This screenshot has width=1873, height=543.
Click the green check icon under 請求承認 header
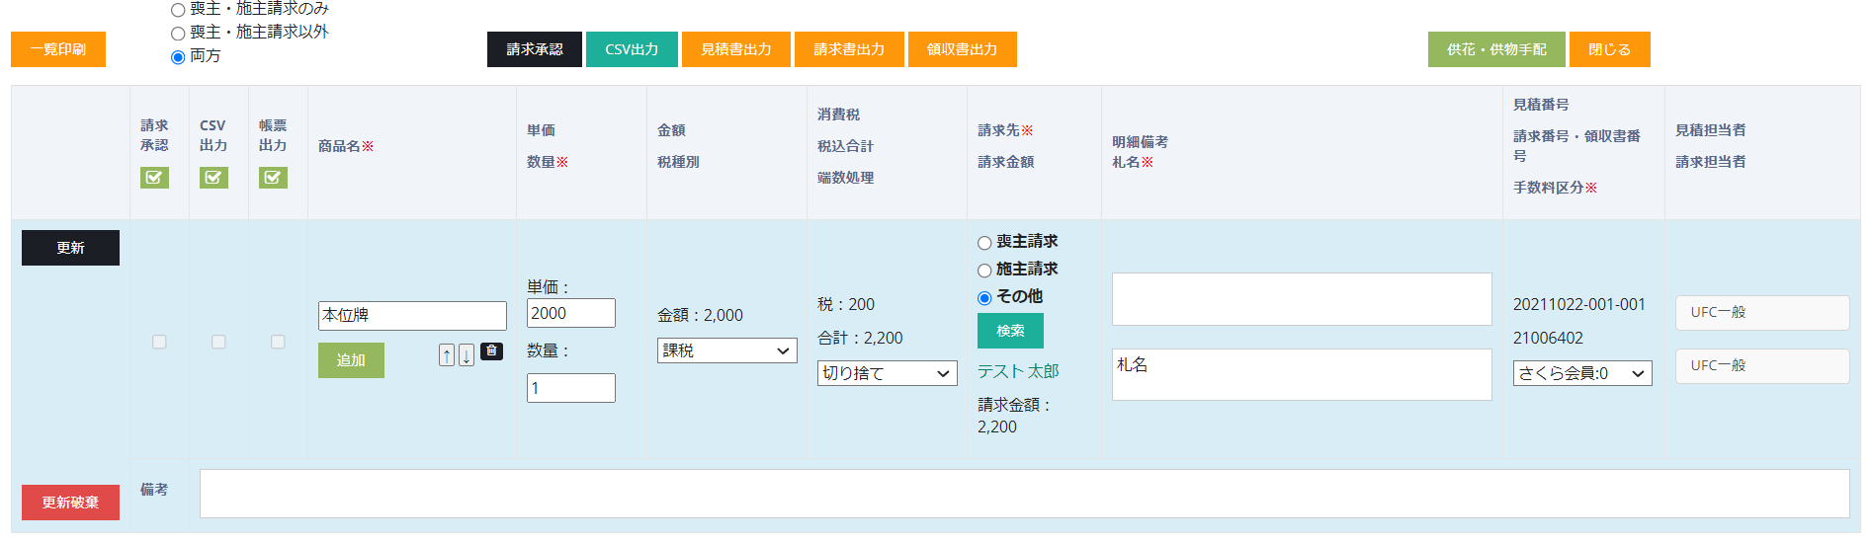click(154, 178)
